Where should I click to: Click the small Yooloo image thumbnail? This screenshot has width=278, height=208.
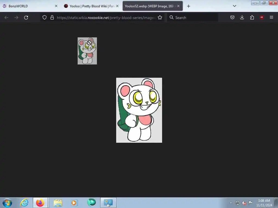click(x=87, y=51)
